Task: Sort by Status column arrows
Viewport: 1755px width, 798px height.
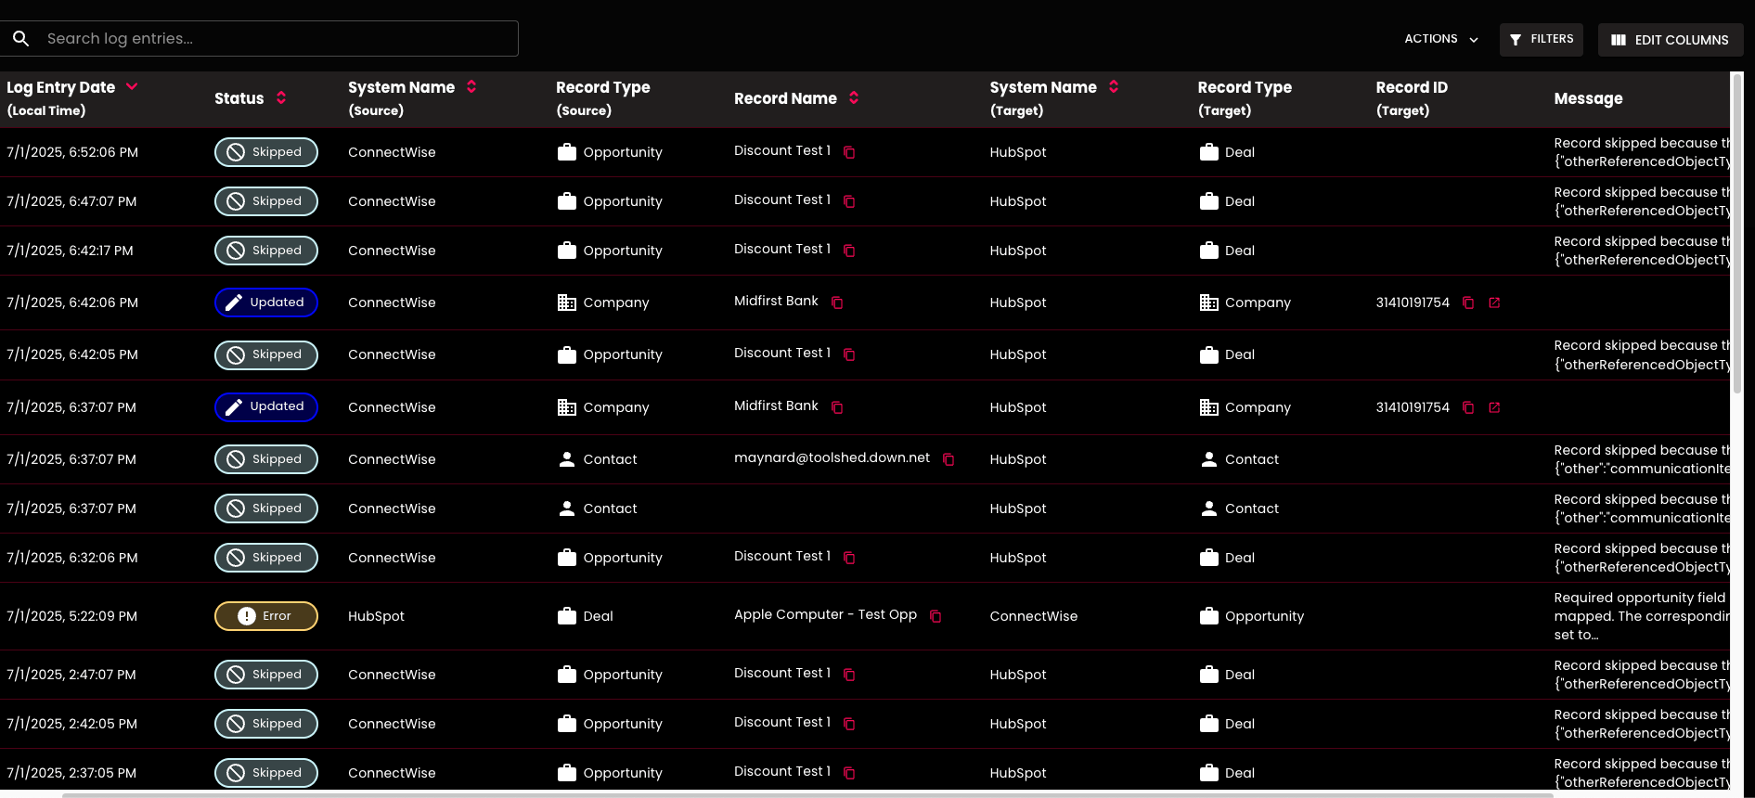Action: (x=281, y=97)
